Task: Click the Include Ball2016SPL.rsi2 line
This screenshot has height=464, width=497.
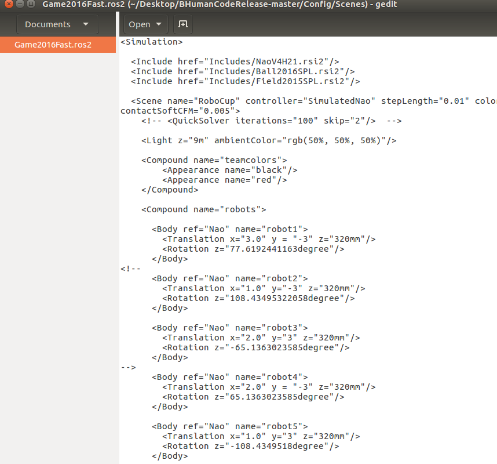Action: (x=243, y=71)
